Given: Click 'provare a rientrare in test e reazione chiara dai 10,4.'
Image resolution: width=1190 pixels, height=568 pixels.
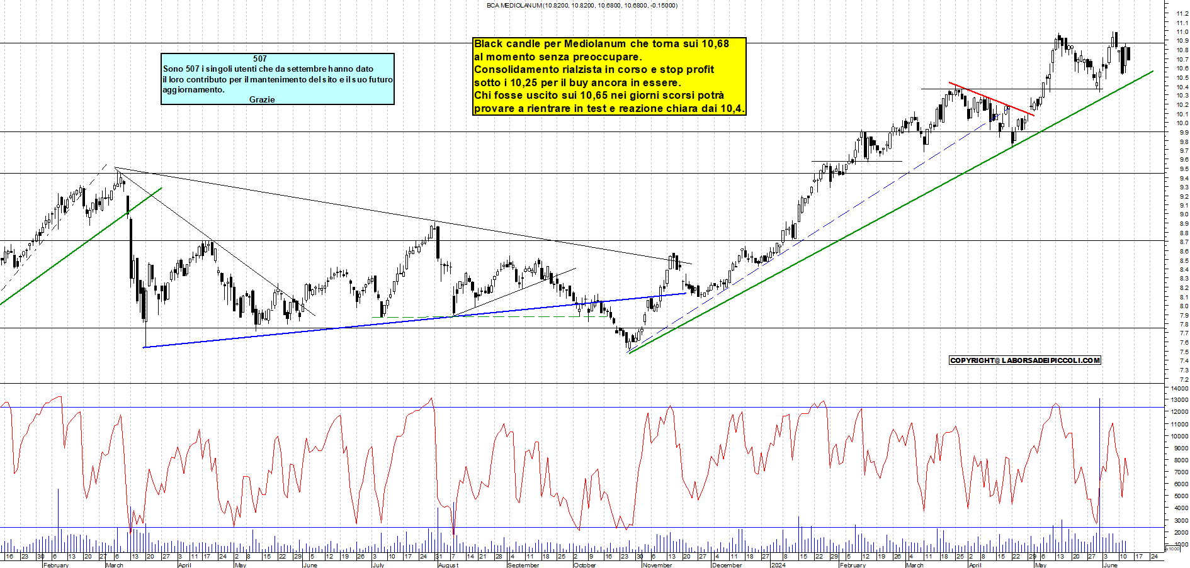Looking at the screenshot, I should pyautogui.click(x=609, y=108).
